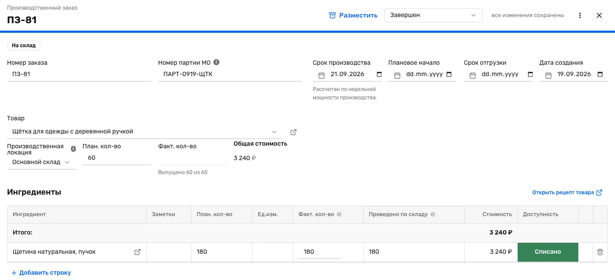Edit the План. кол-во field with 60
This screenshot has height=280, width=615.
117,158
